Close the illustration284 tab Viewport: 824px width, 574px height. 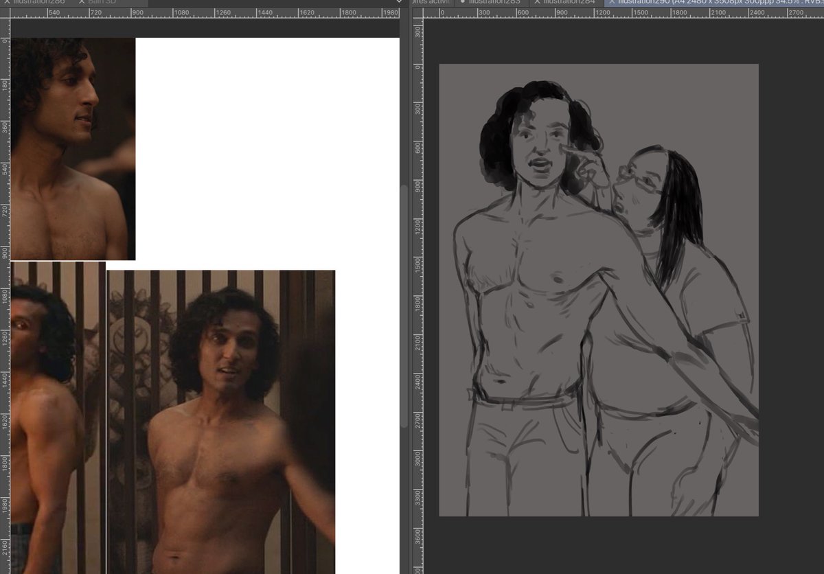point(537,3)
